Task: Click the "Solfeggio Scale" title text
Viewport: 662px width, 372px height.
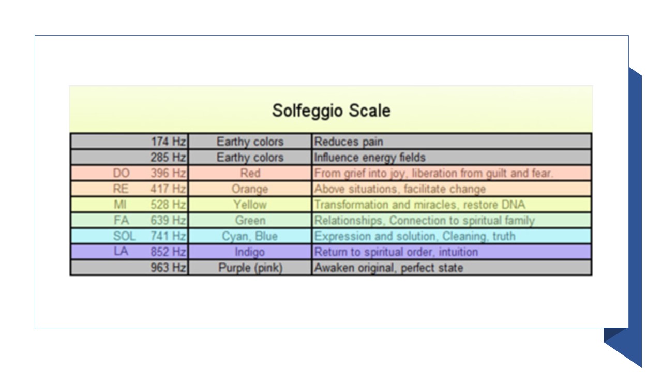Action: (x=331, y=111)
